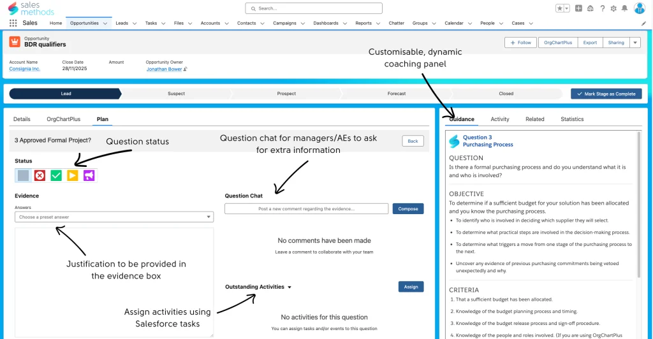Open the Setup gear icon

[x=613, y=8]
